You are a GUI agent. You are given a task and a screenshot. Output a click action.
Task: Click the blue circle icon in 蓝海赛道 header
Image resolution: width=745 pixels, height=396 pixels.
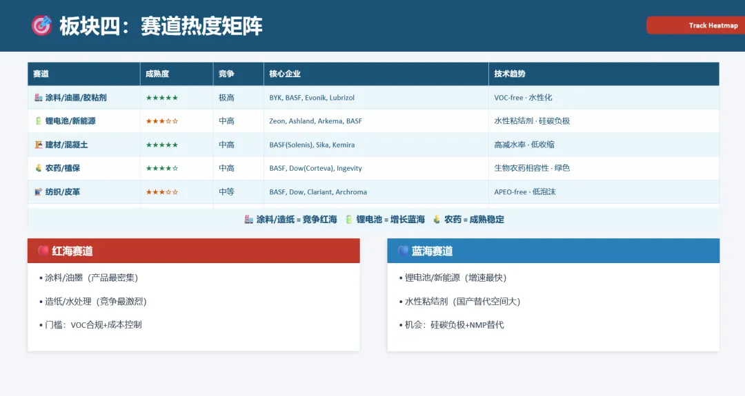[x=403, y=251]
